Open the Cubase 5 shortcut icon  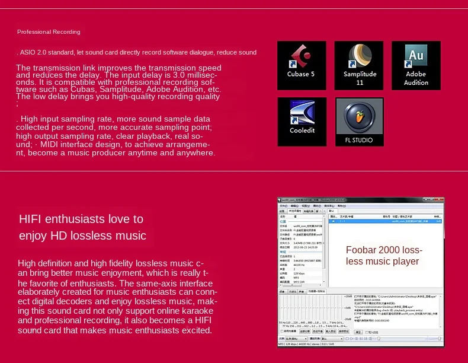tap(302, 65)
